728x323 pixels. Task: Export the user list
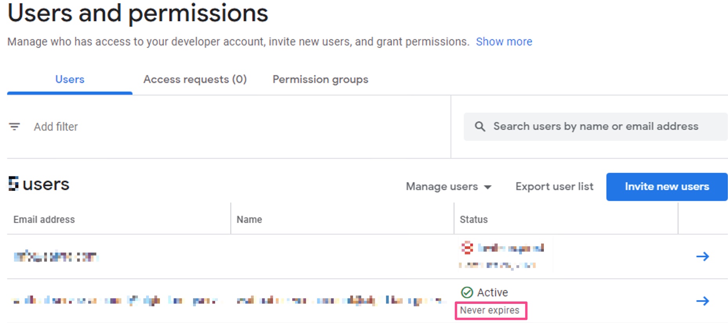point(554,187)
